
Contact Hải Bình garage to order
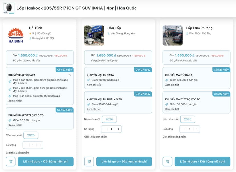click(46, 161)
